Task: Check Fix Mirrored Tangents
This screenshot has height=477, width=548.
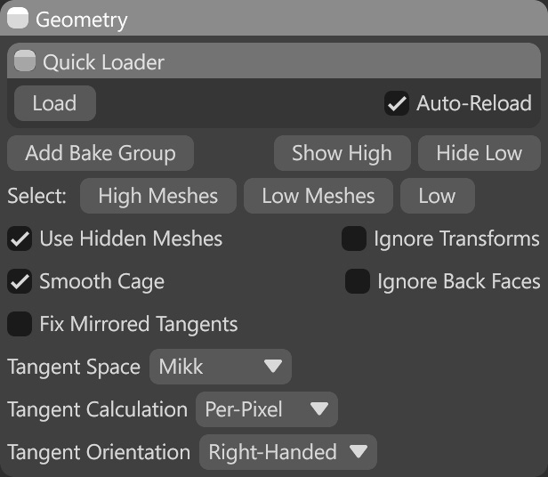Action: (20, 324)
